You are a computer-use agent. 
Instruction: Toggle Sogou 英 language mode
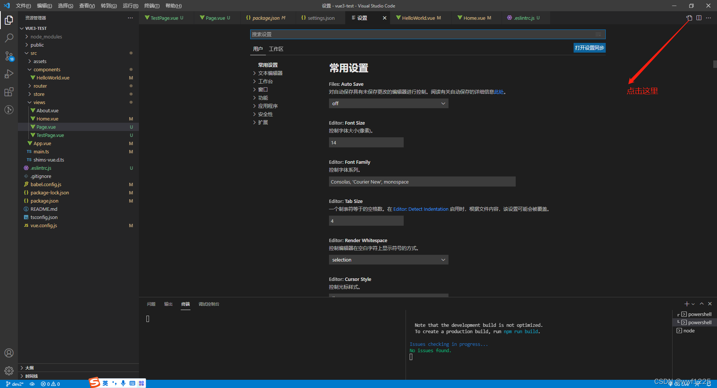point(105,383)
